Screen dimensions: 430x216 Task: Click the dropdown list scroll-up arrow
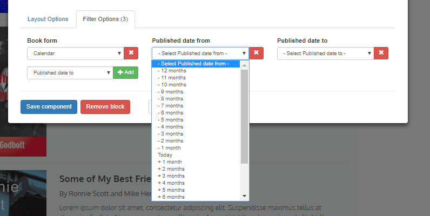(x=244, y=65)
